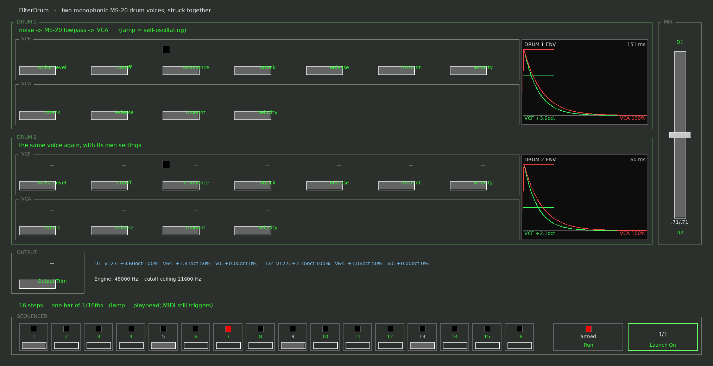
Task: Click the armed Run button
Action: click(588, 337)
